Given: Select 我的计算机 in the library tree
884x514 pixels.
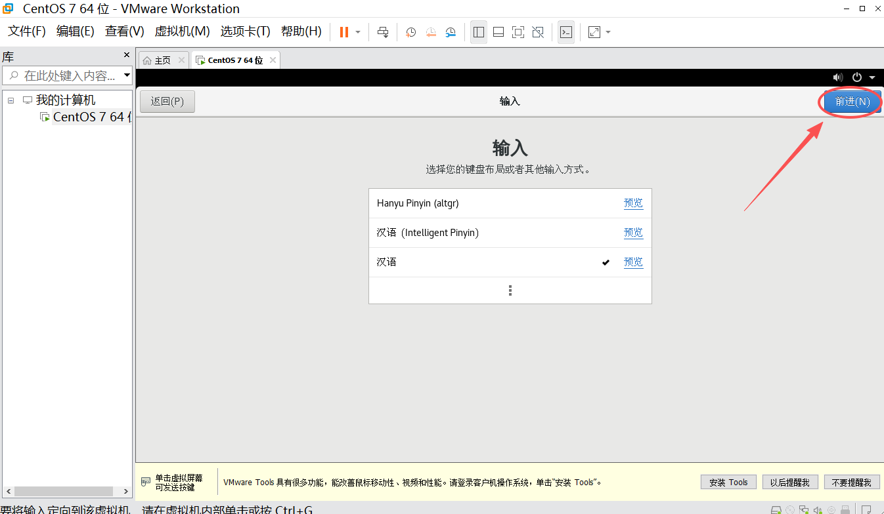Looking at the screenshot, I should (66, 100).
